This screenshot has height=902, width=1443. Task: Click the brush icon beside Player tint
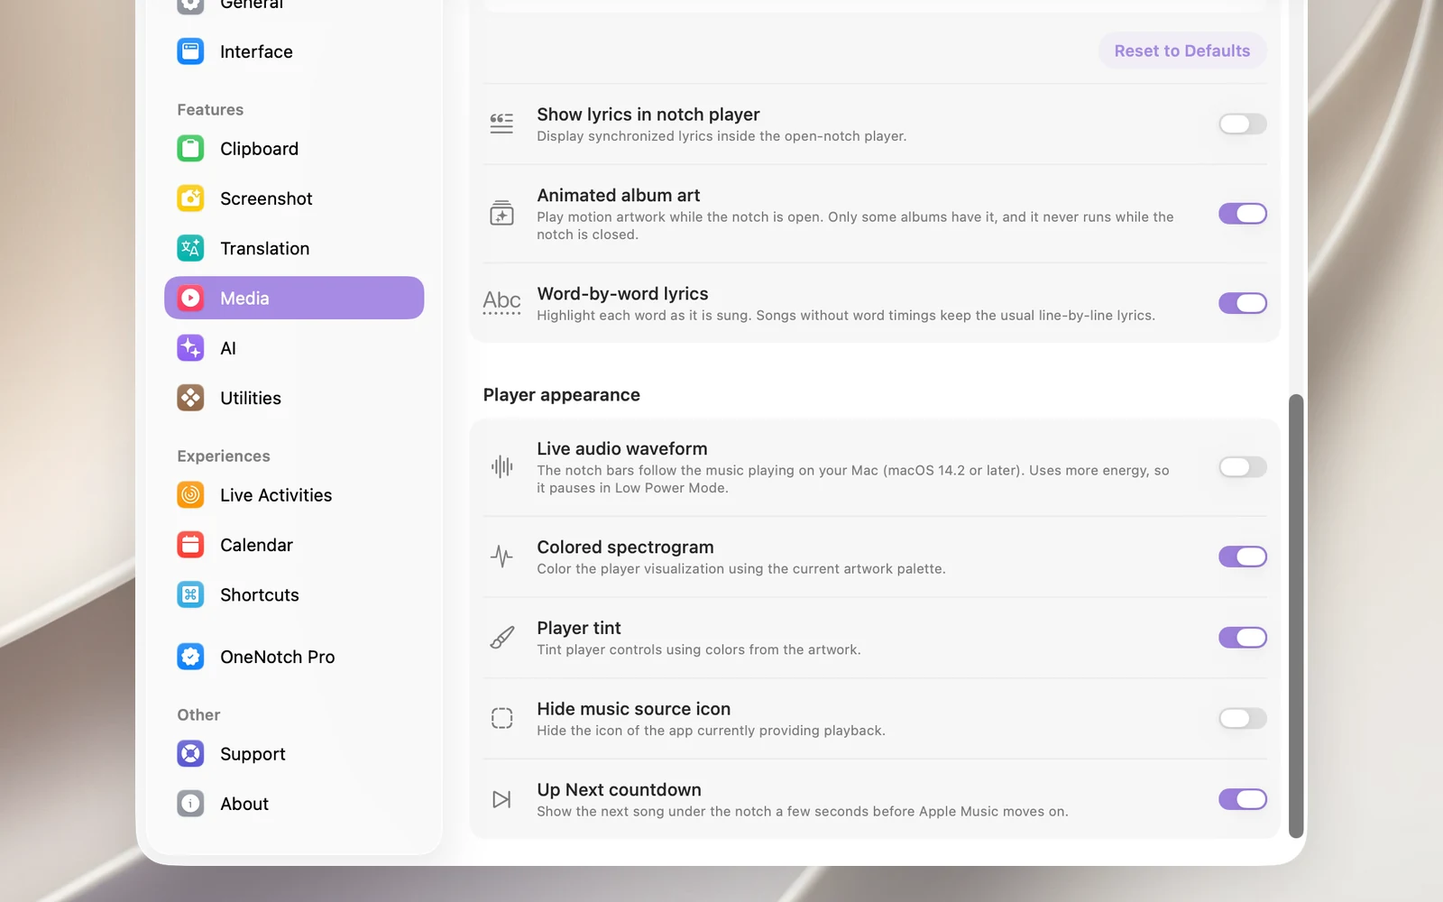501,638
